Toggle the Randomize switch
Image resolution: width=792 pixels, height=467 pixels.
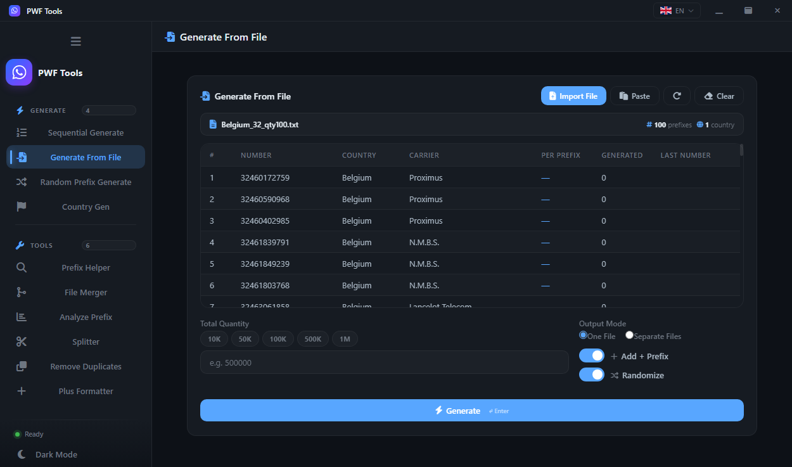coord(592,374)
